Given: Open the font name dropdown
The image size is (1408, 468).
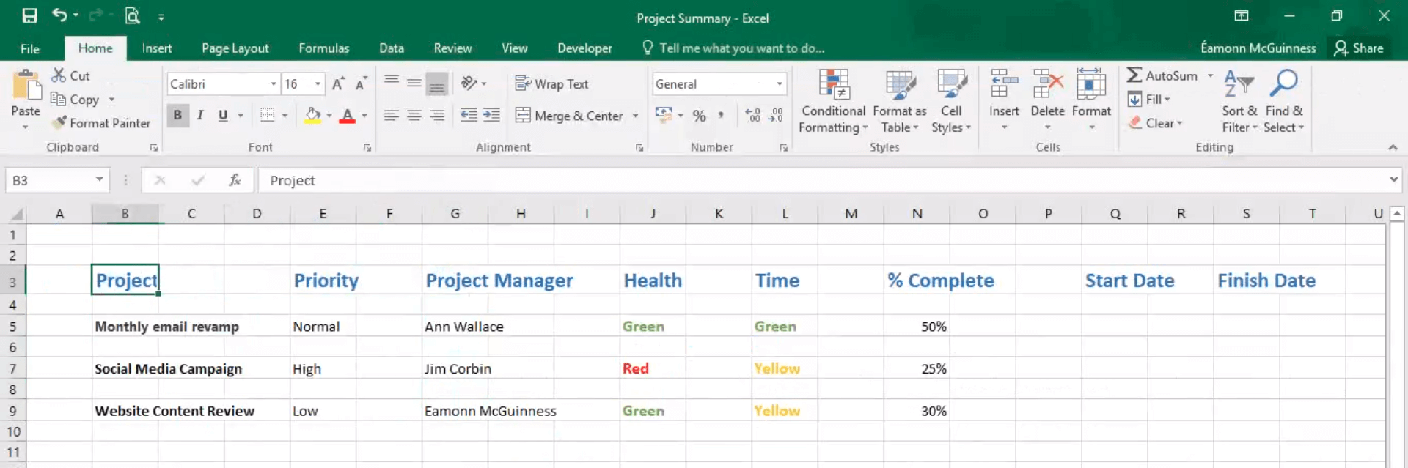Looking at the screenshot, I should pos(274,83).
